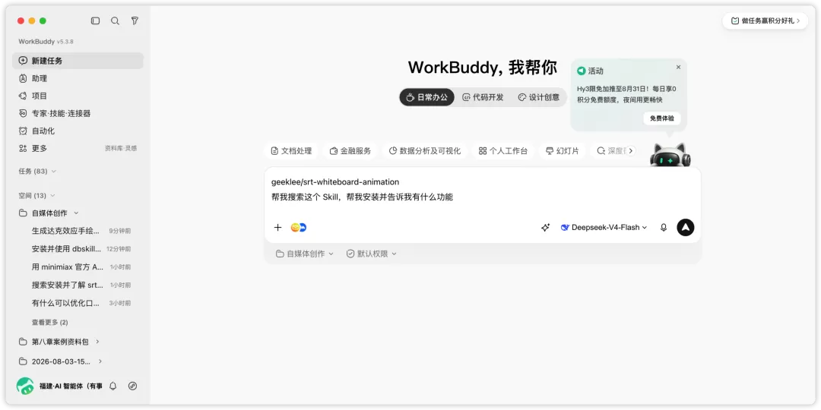Open 专家·技能·连接器 section
Viewport: 821px width, 410px height.
(78, 113)
